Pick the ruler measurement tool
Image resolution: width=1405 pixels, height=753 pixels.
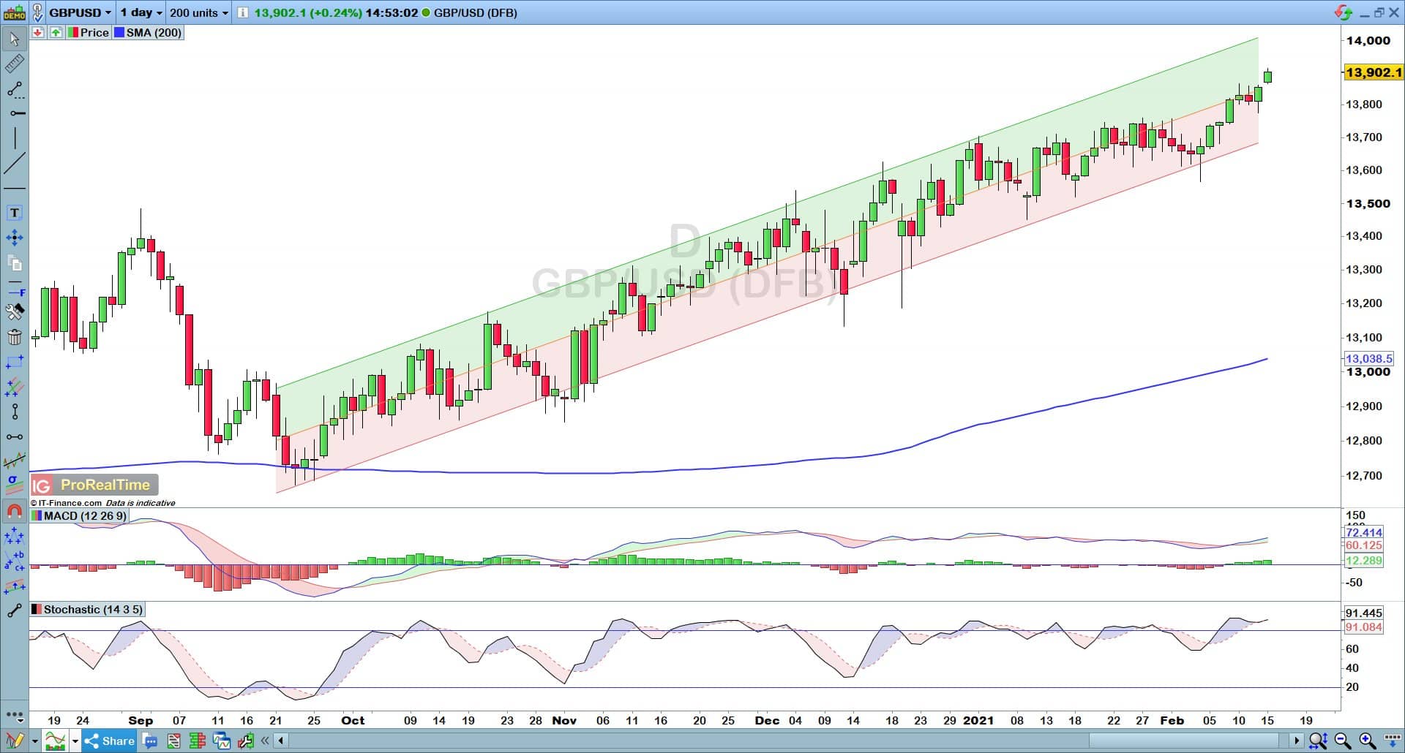[14, 64]
